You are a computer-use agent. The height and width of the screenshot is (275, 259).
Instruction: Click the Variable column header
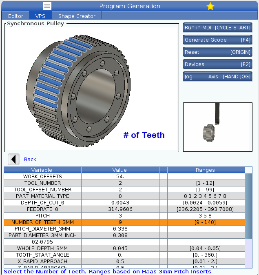click(42, 170)
